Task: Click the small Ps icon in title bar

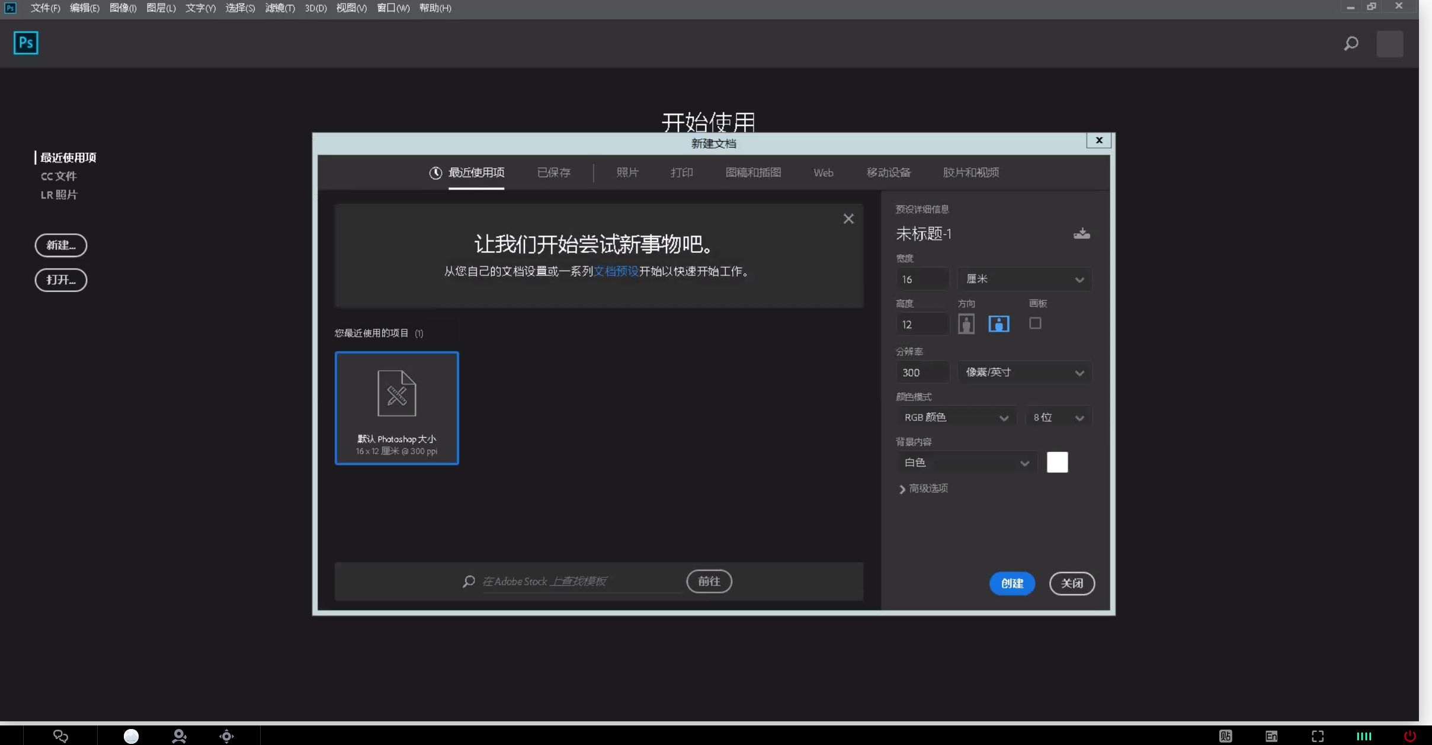Action: click(x=10, y=8)
